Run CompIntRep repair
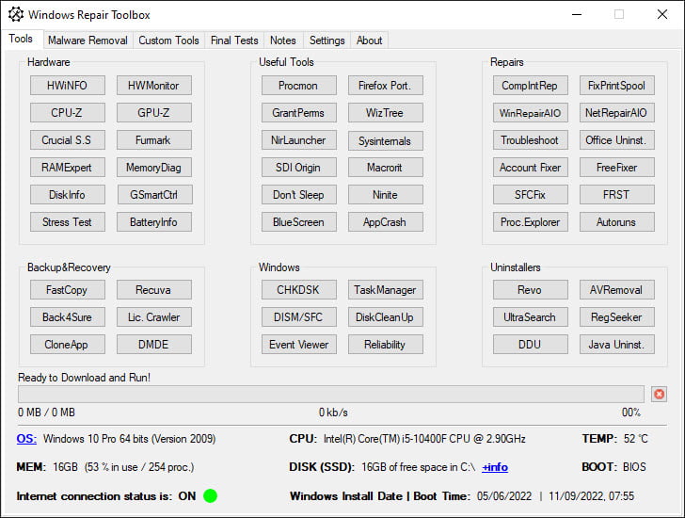685x518 pixels. (531, 86)
